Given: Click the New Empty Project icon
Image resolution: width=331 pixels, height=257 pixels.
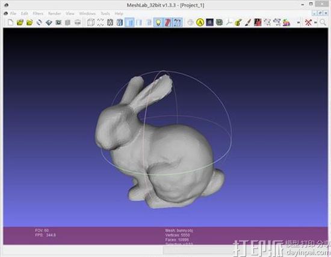Looking at the screenshot, I should 10,22.
